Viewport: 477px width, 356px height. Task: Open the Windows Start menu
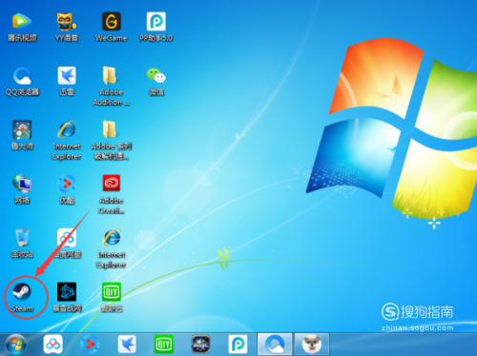(x=16, y=345)
